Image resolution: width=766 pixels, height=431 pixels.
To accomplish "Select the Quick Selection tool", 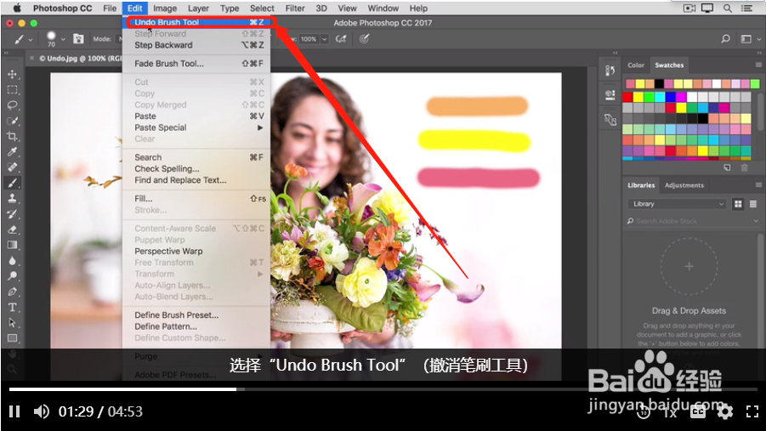I will (x=12, y=121).
